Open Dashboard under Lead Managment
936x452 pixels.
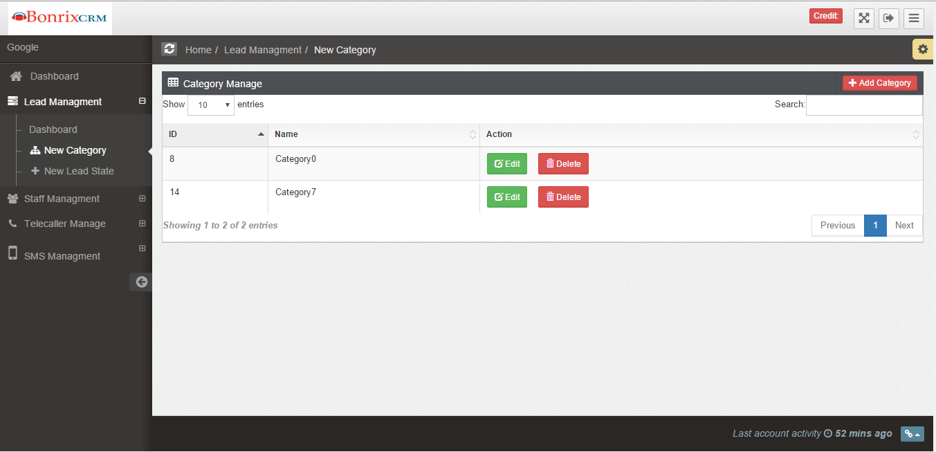(53, 129)
